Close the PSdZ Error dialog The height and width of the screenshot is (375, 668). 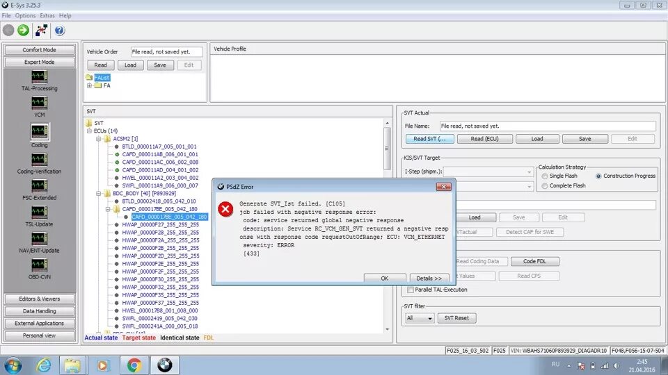[443, 187]
